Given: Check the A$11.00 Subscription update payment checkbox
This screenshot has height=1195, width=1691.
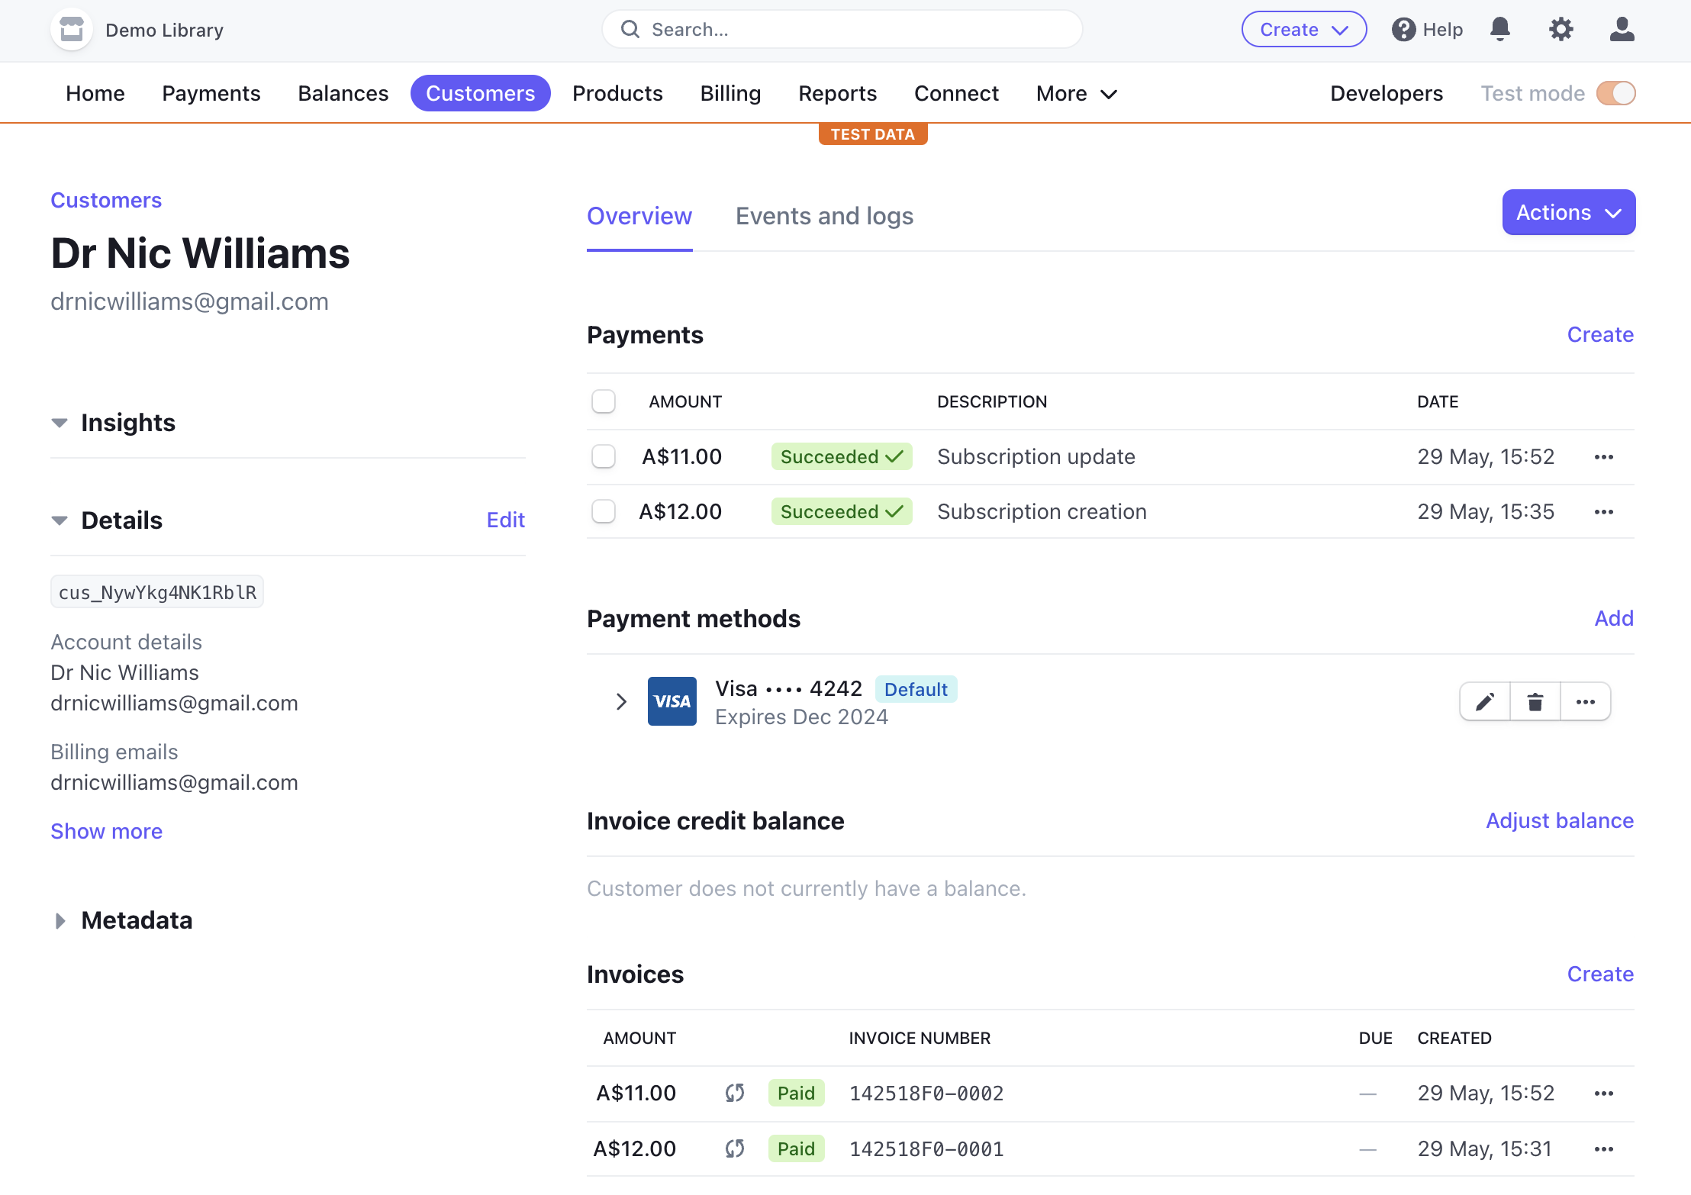Looking at the screenshot, I should pos(604,457).
